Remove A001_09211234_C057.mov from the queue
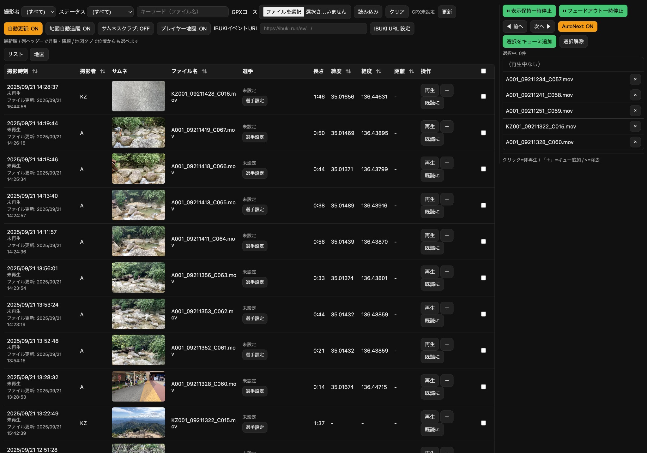647x453 pixels. 635,79
